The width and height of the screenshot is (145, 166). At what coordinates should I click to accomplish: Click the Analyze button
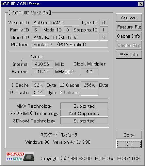pyautogui.click(x=129, y=18)
